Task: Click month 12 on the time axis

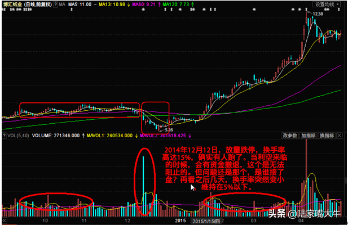Action: click(x=127, y=220)
